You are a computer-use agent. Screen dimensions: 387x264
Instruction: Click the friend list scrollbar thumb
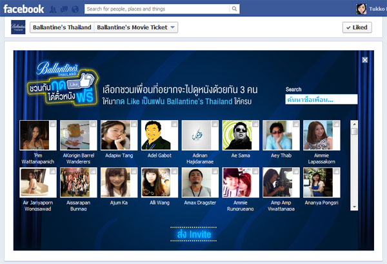(x=354, y=132)
